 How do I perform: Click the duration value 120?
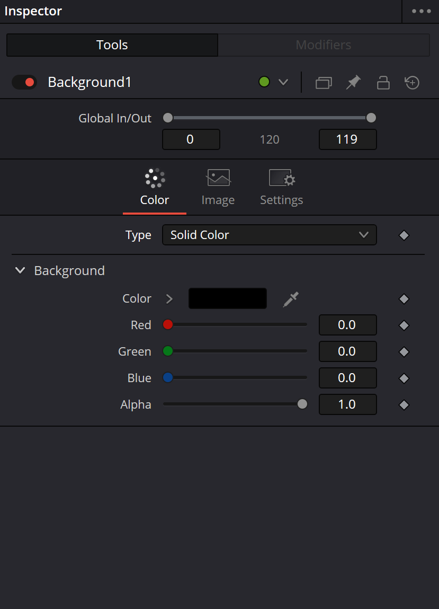[x=270, y=140]
